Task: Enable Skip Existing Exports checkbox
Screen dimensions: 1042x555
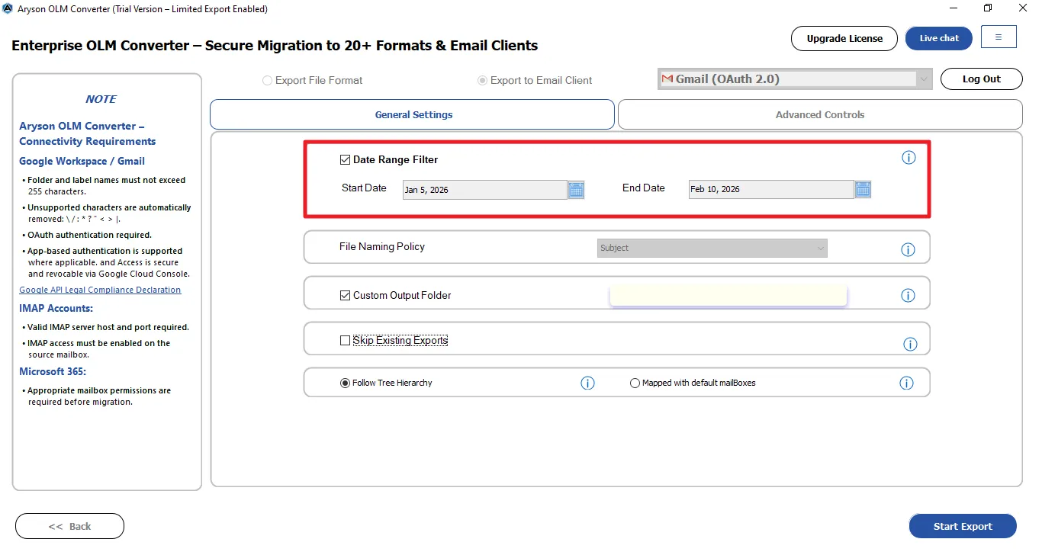Action: pos(345,341)
